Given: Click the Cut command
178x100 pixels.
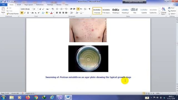Looking at the screenshot, I should click(x=9, y=8).
